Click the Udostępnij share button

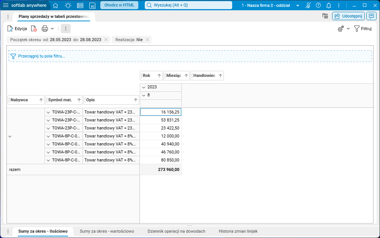[348, 16]
